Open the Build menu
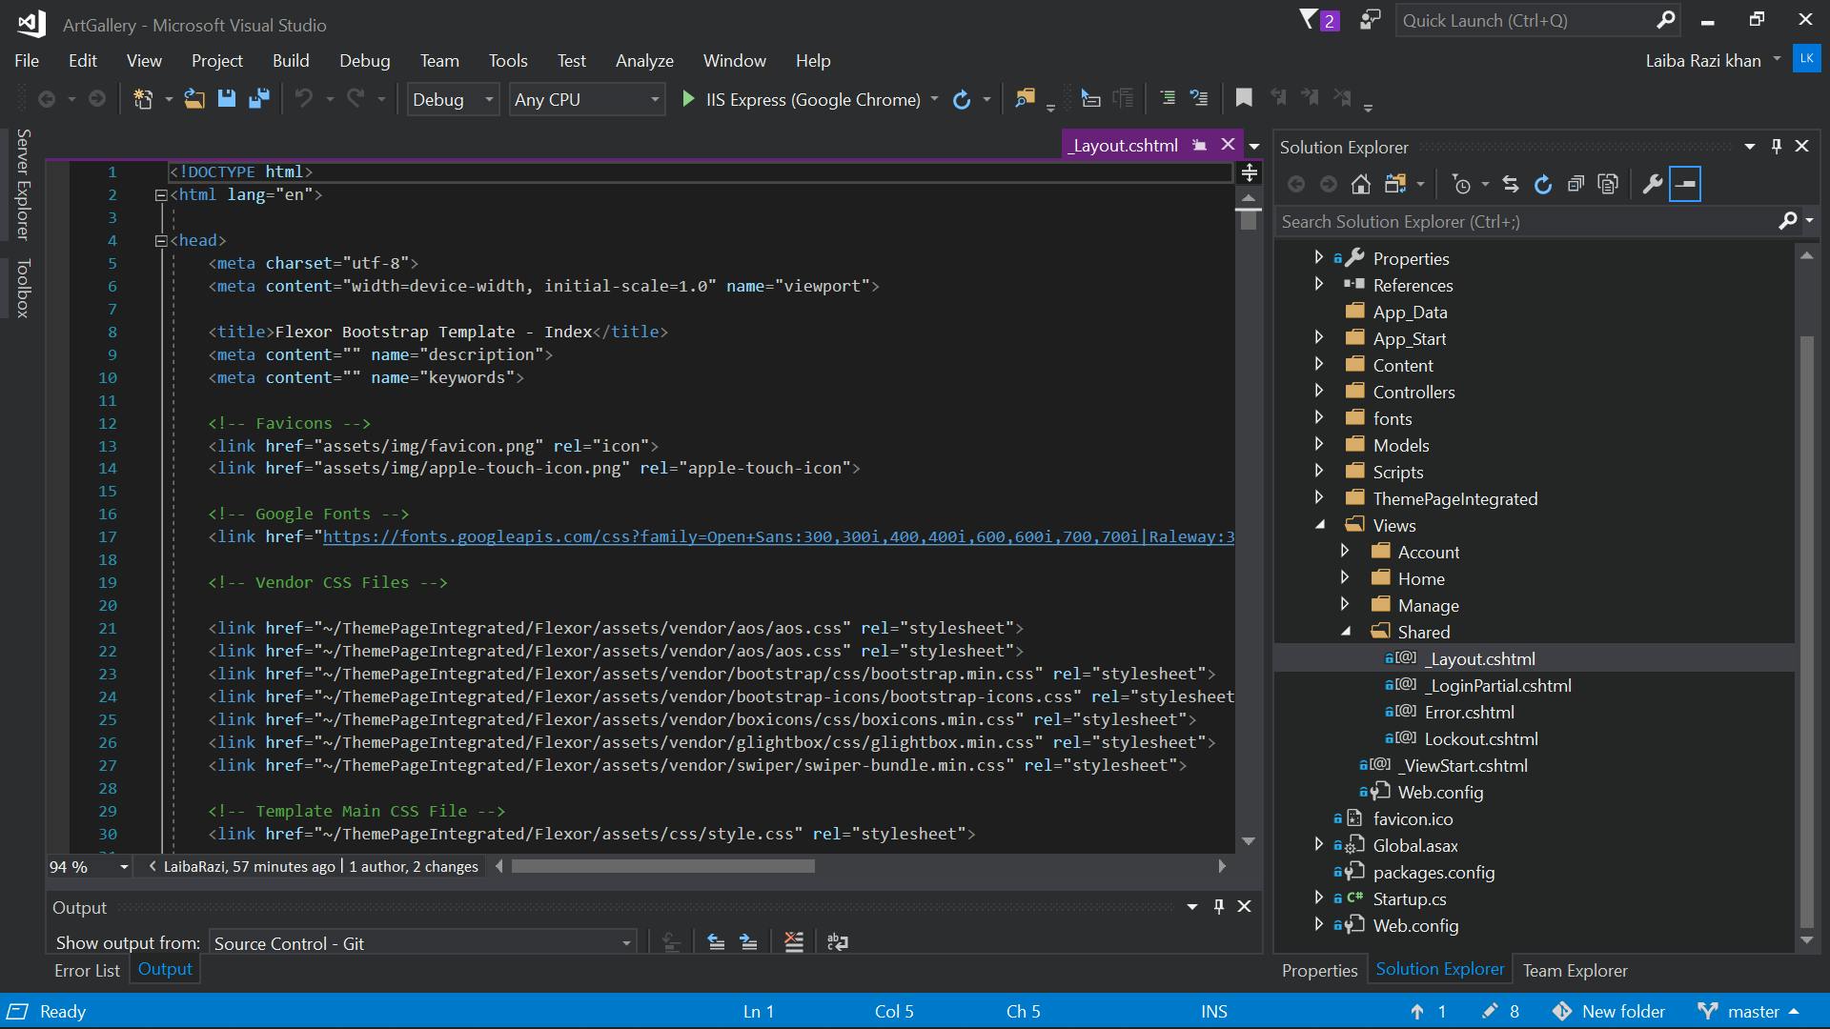The image size is (1830, 1029). 291,60
